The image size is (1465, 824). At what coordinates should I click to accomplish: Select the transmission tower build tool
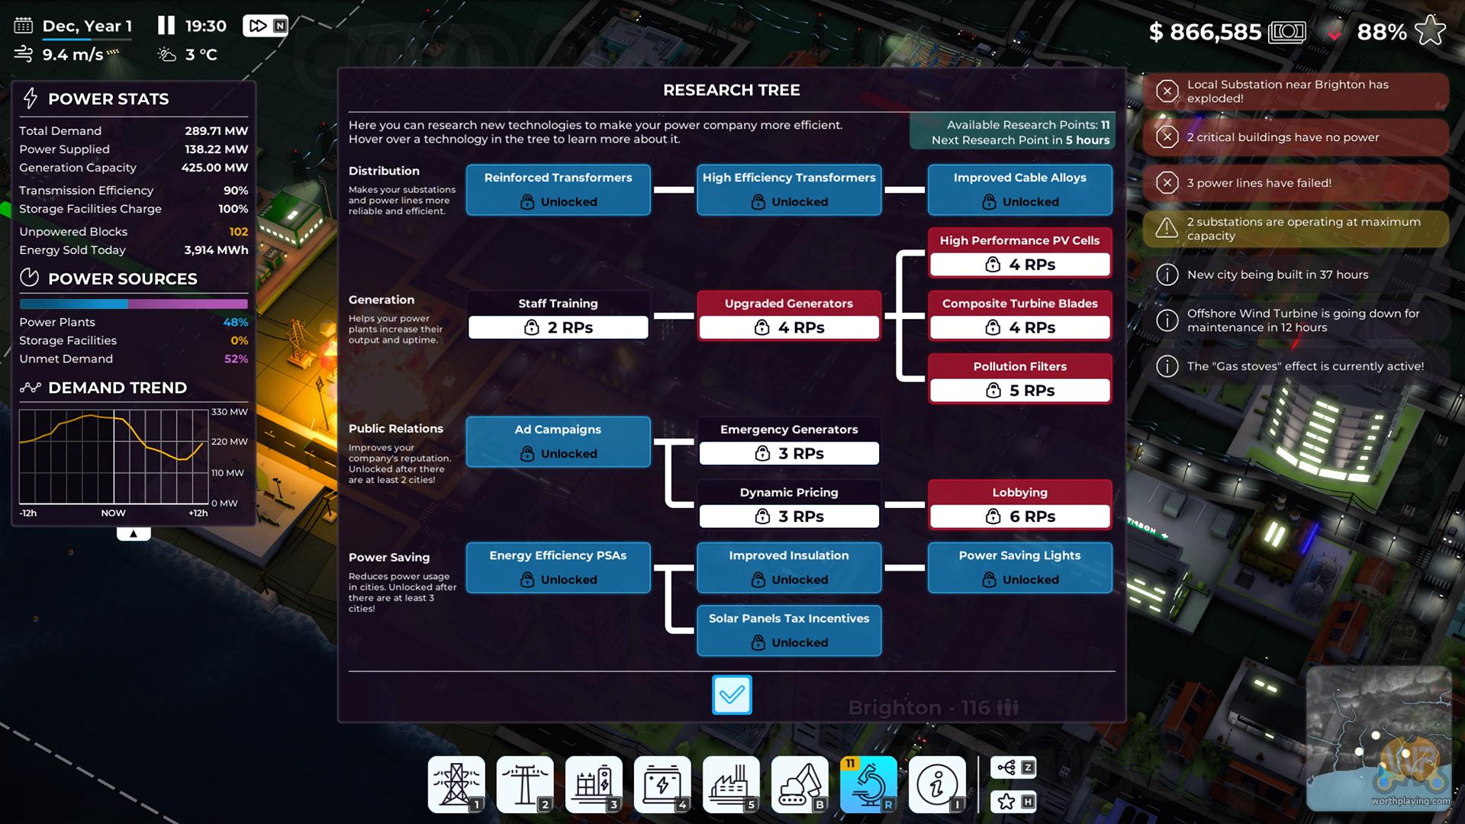[x=456, y=784]
